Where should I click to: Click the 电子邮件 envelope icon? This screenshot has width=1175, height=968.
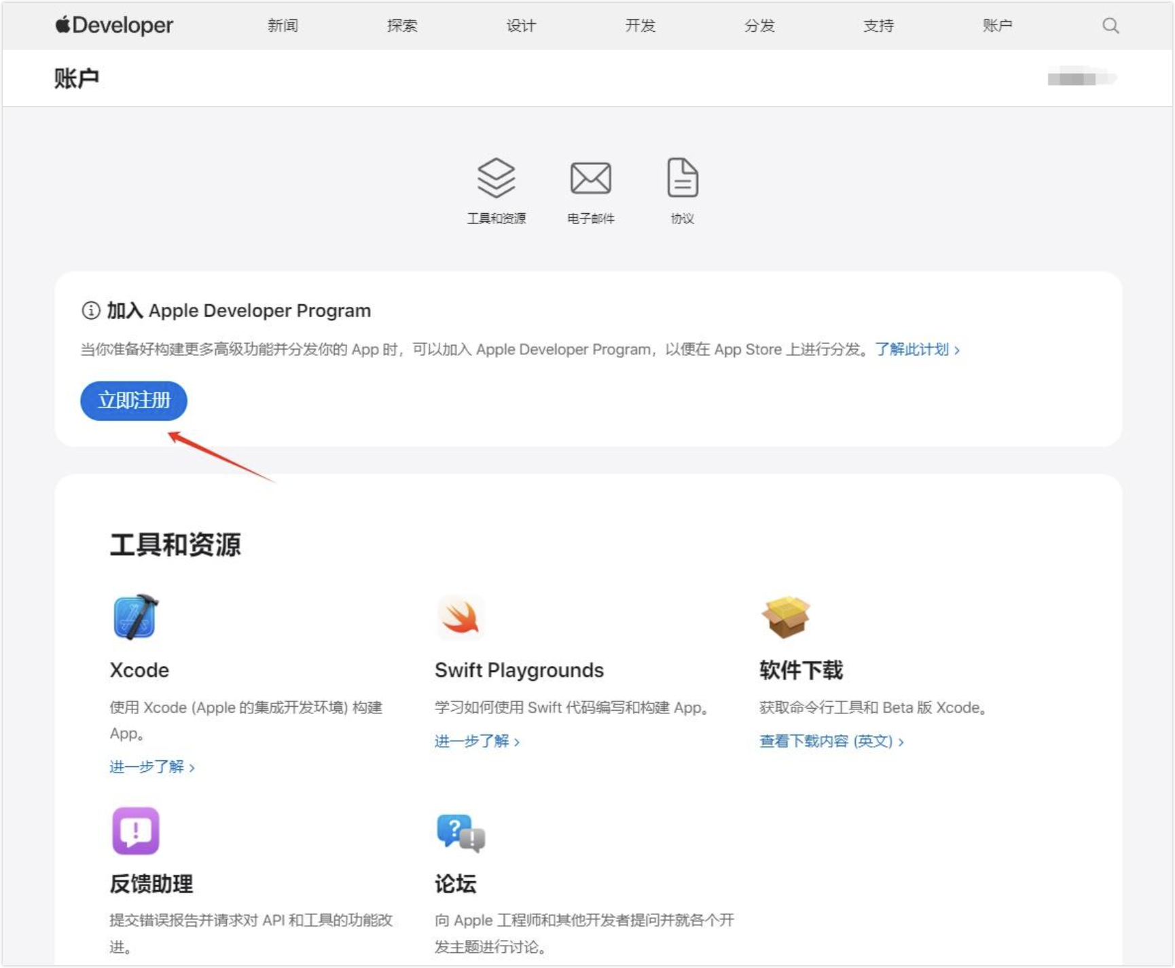590,178
